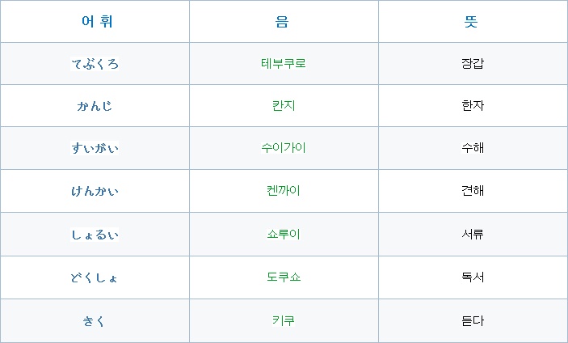Select the Japanese word どくしょ
Viewport: 568px width, 343px height.
click(95, 278)
